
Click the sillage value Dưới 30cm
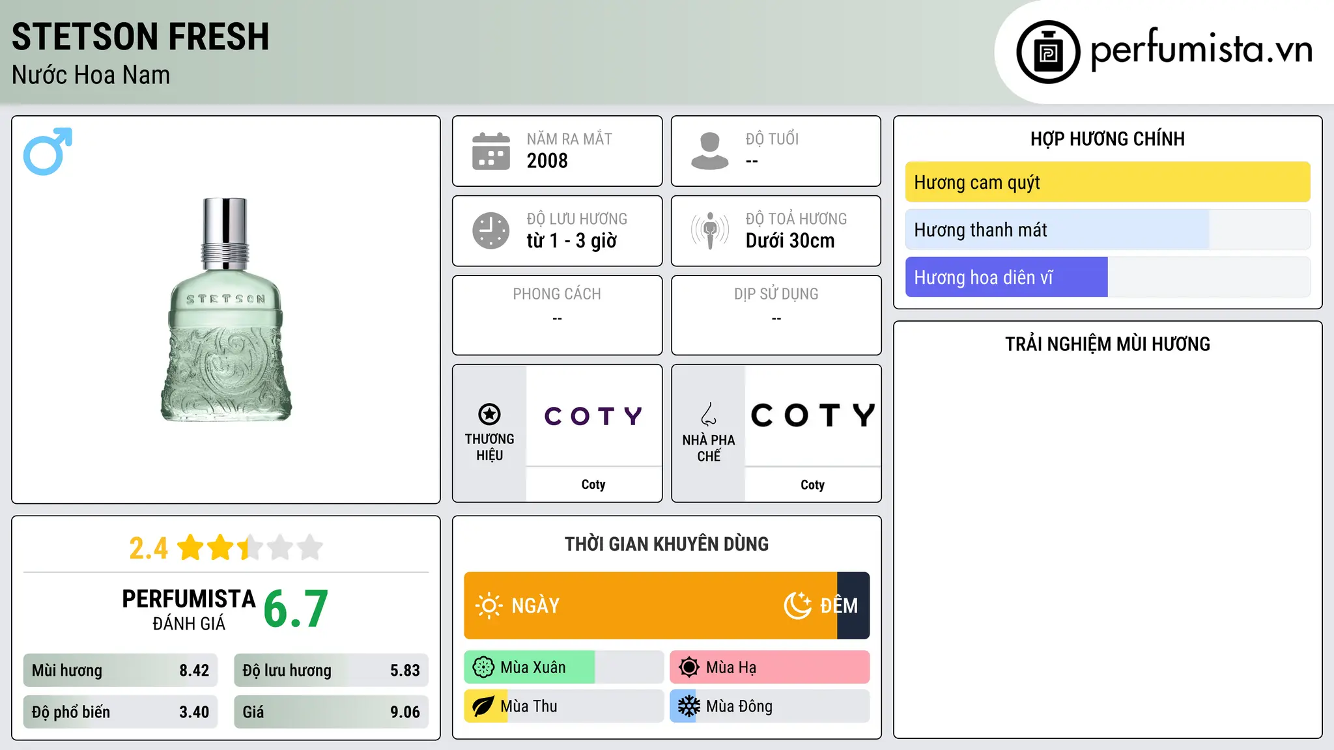[790, 241]
